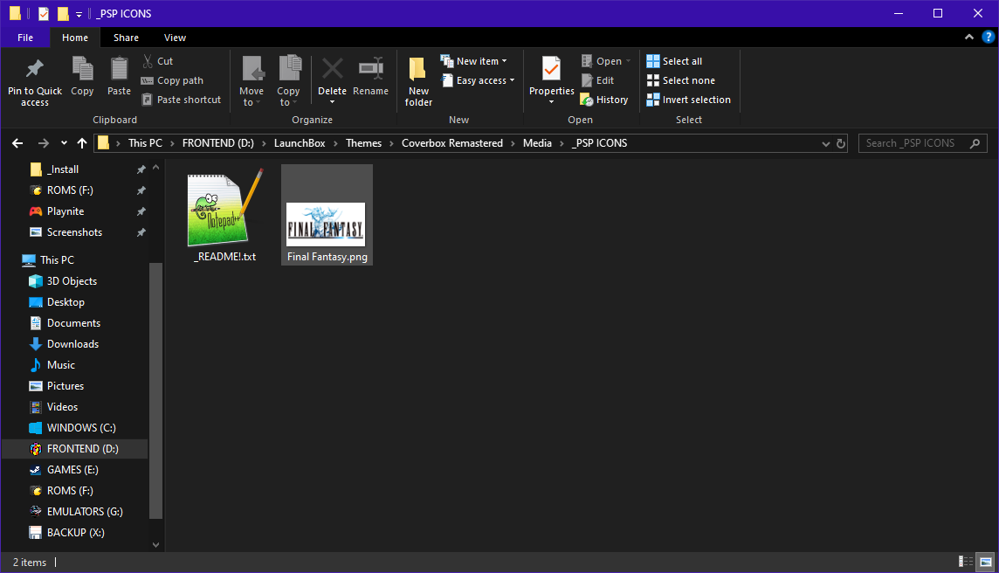The height and width of the screenshot is (573, 999).
Task: Click the Search _PSP ICONS box
Action: 922,143
